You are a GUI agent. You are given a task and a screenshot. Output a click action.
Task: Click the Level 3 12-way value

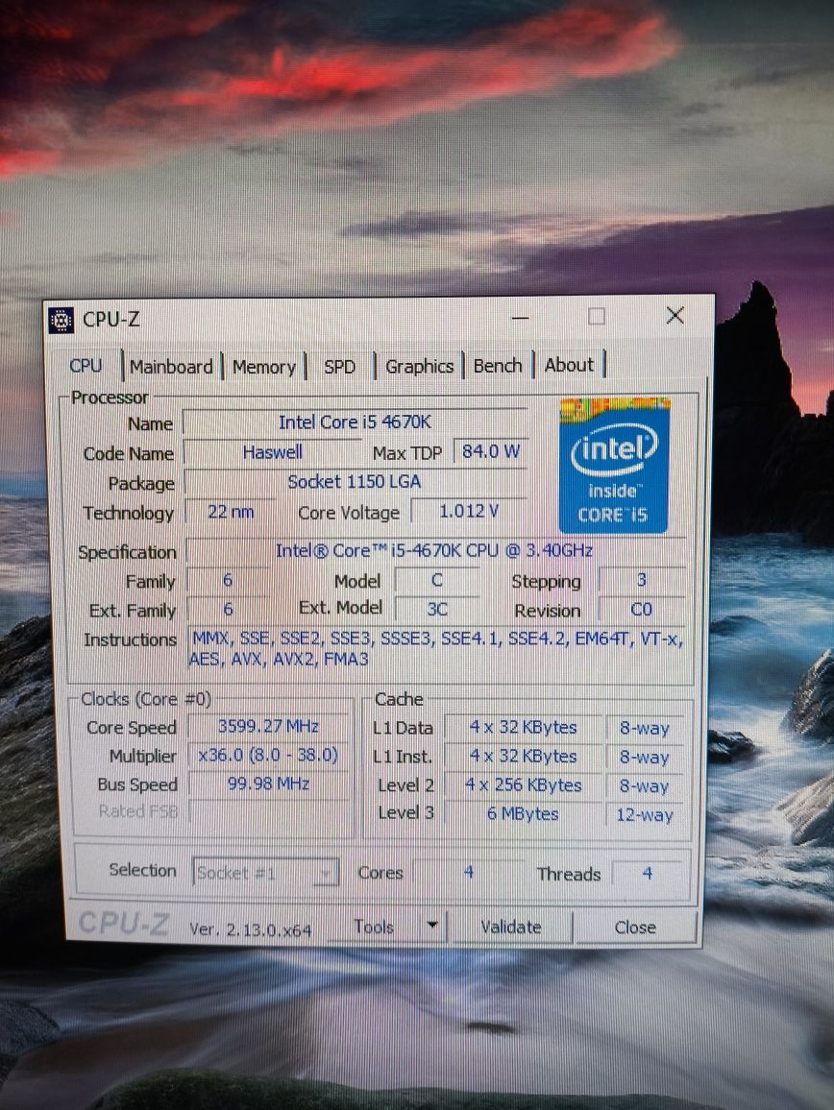click(x=644, y=815)
